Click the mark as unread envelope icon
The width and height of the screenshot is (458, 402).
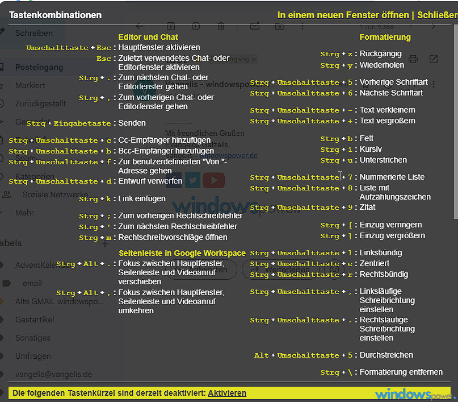255,26
